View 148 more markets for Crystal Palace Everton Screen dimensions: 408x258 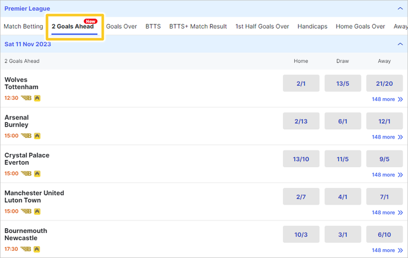pos(387,175)
